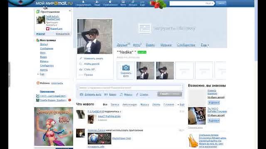
Task: Open the World Poker Club app image
Action: 99,139
